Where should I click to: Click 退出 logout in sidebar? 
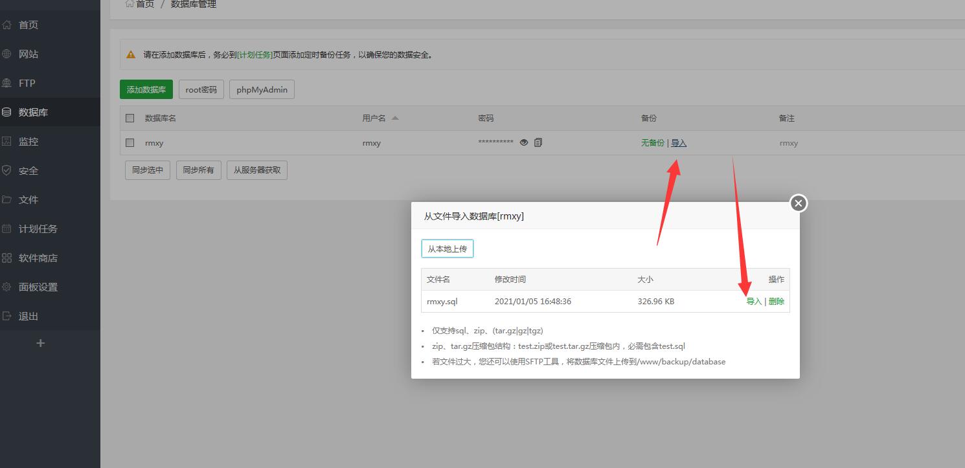click(28, 316)
